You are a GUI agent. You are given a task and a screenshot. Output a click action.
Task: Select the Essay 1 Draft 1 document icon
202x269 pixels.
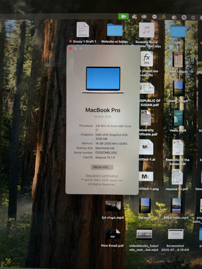click(83, 30)
